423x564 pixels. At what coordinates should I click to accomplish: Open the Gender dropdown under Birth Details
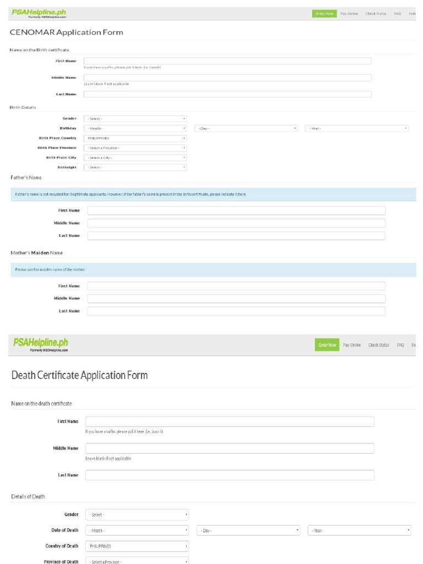(x=135, y=118)
